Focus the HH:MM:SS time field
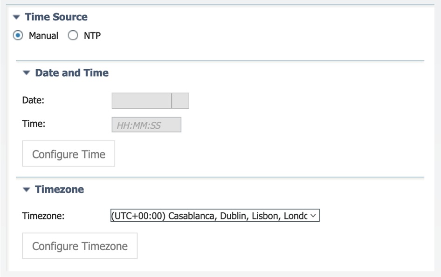Viewport: 441px width, 277px height. pos(146,125)
